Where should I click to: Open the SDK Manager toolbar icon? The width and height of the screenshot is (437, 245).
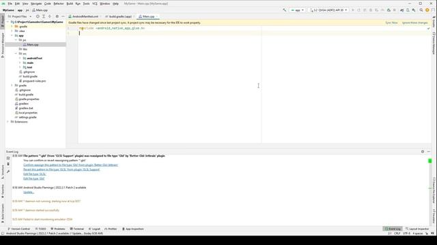[x=414, y=10]
